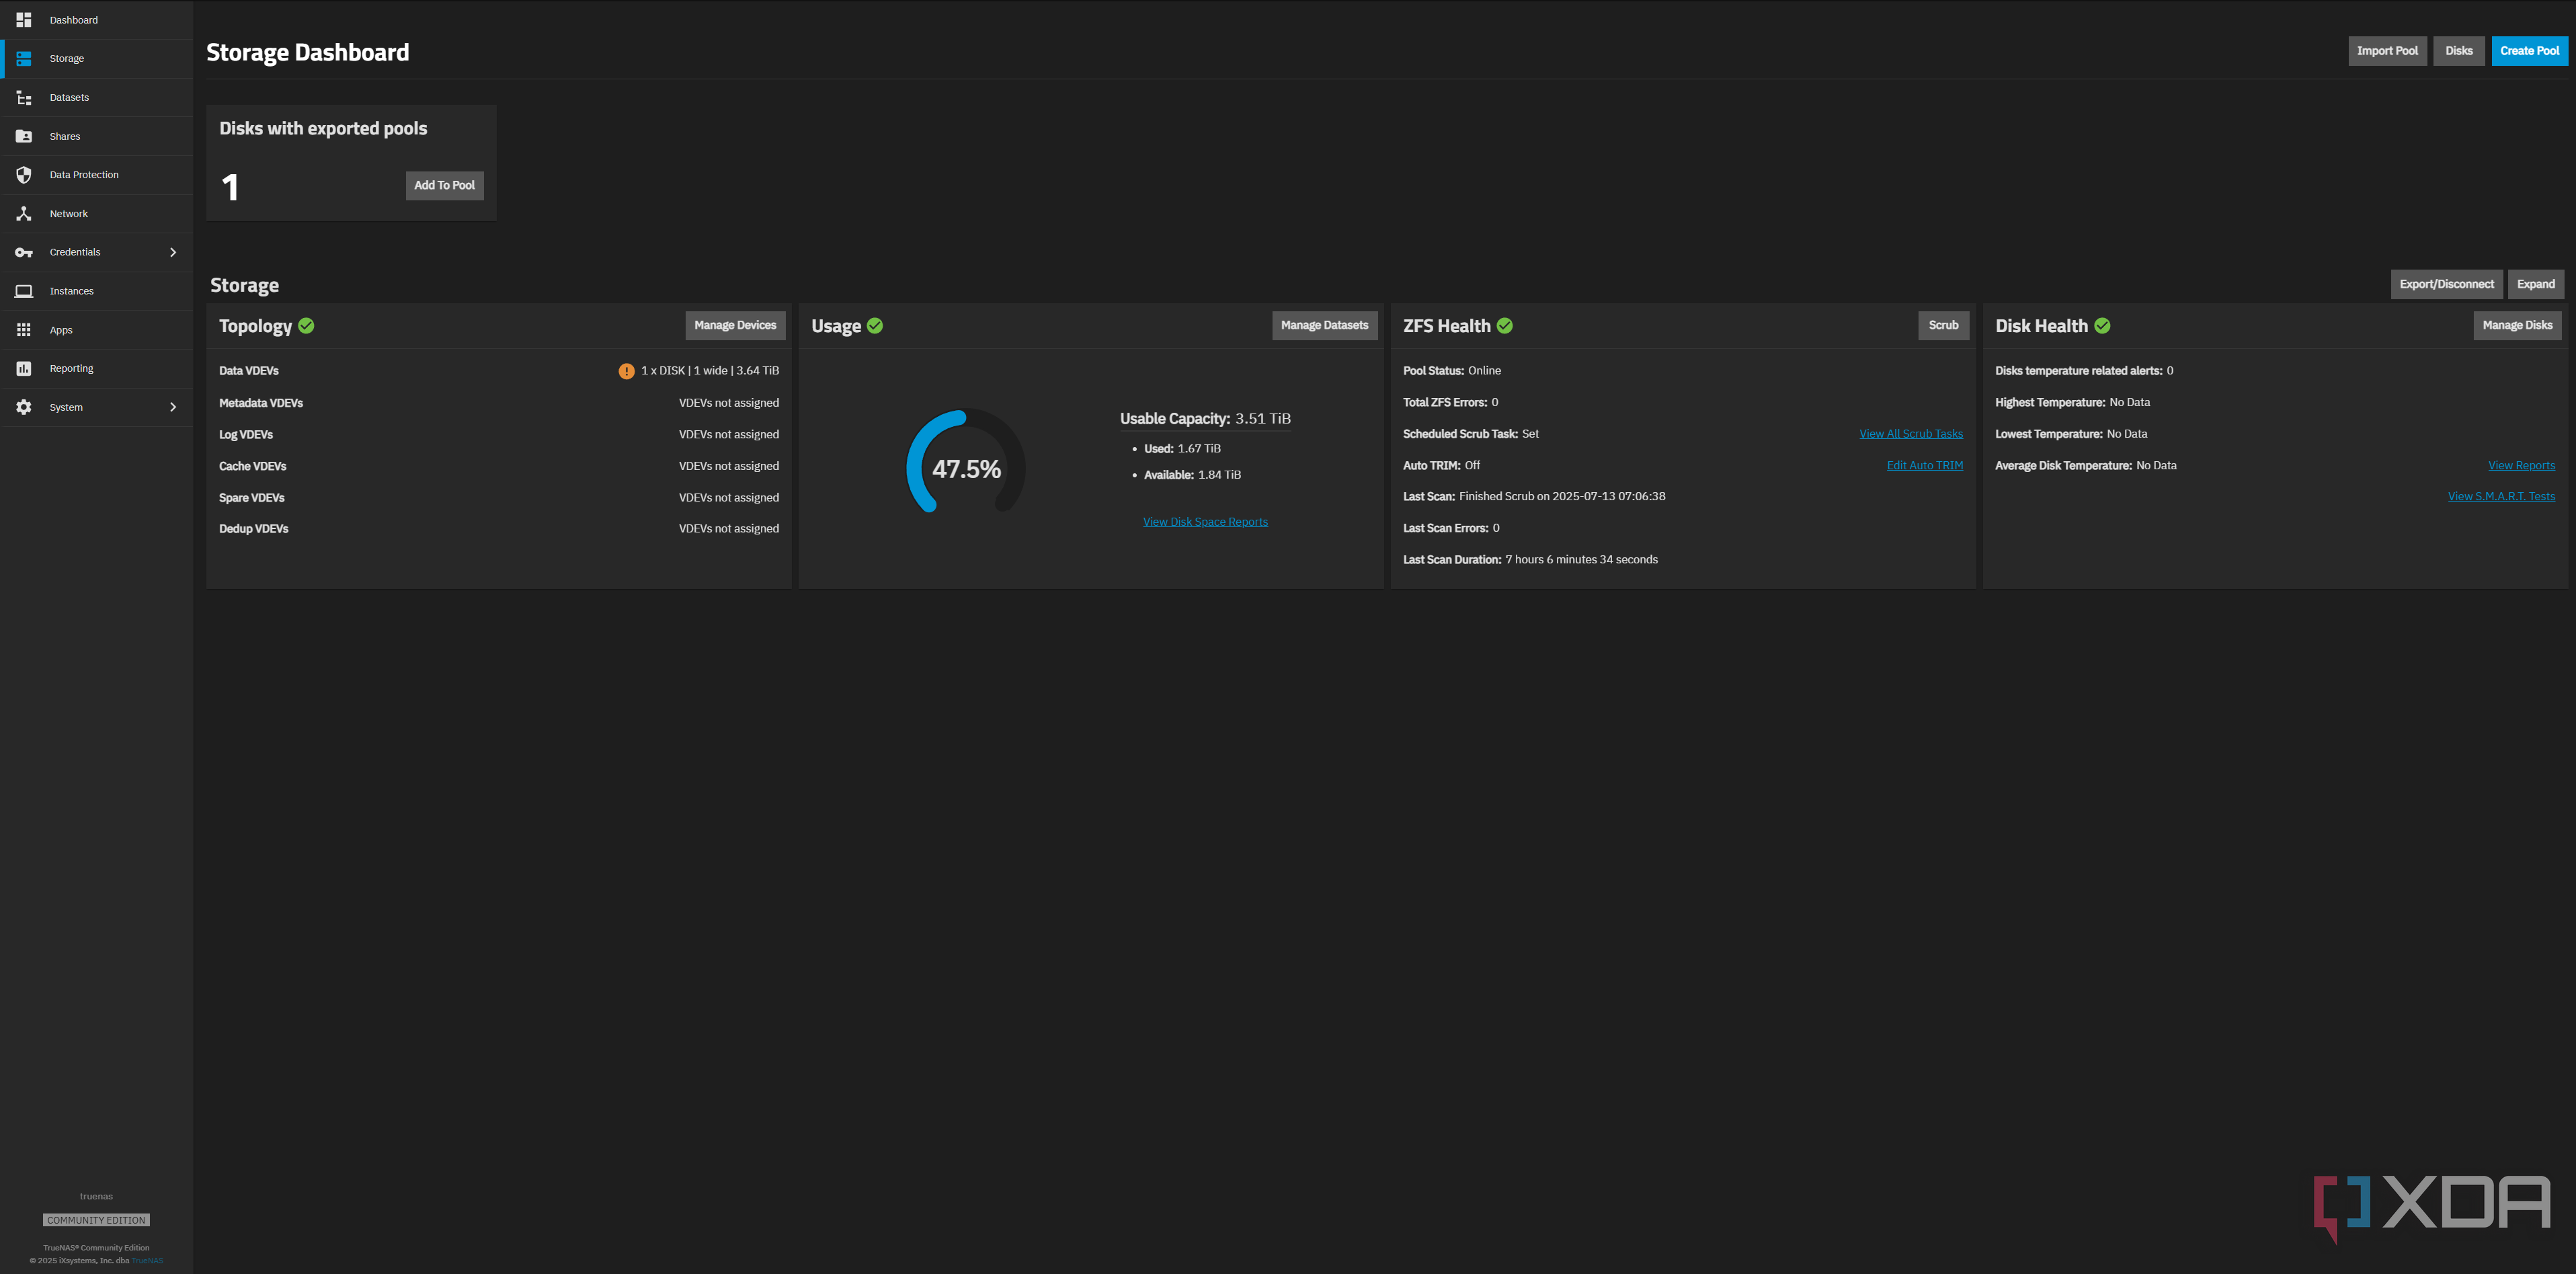Open the View Disk Space Reports link

[x=1205, y=522]
